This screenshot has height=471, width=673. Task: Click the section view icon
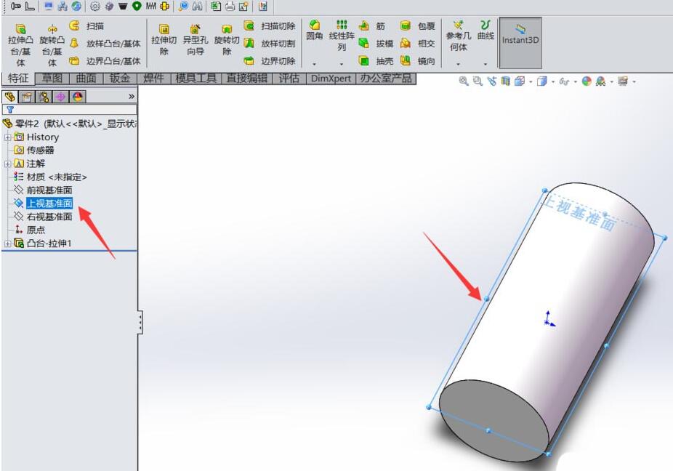pos(506,81)
